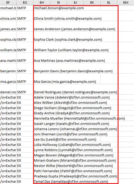The height and width of the screenshot is (184, 134).
Task: Click /o=Exchar cell in Adele Vance row
Action: (8, 97)
